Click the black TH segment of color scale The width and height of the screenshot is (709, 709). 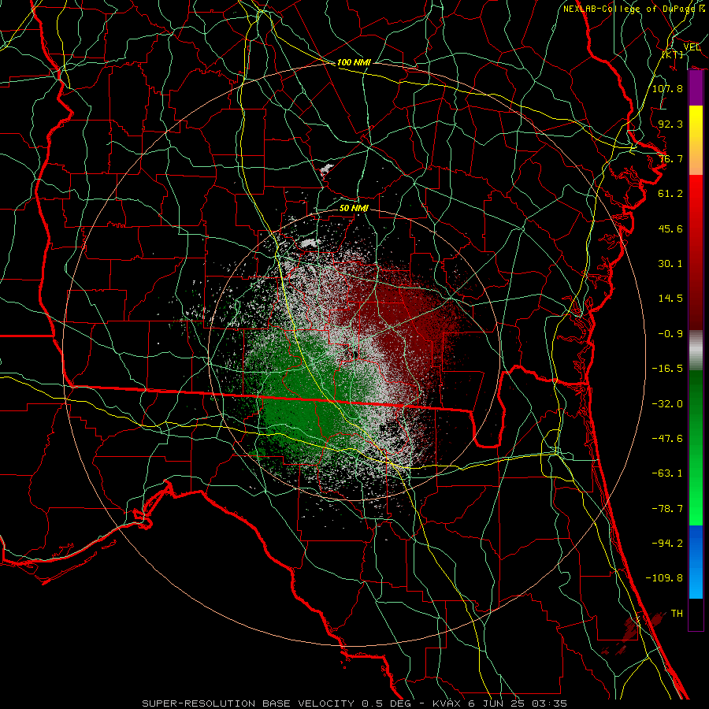tap(696, 614)
